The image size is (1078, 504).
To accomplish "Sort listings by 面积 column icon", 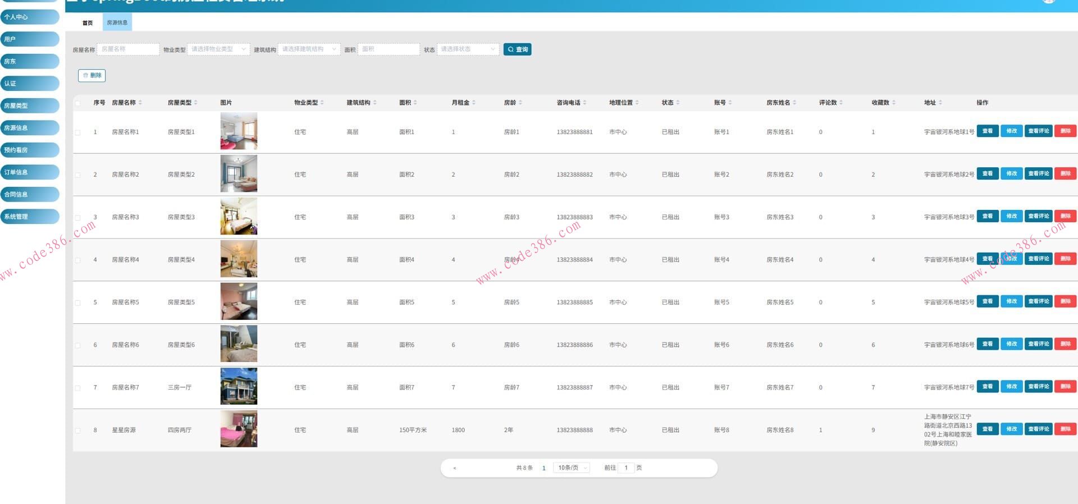I will tap(415, 103).
